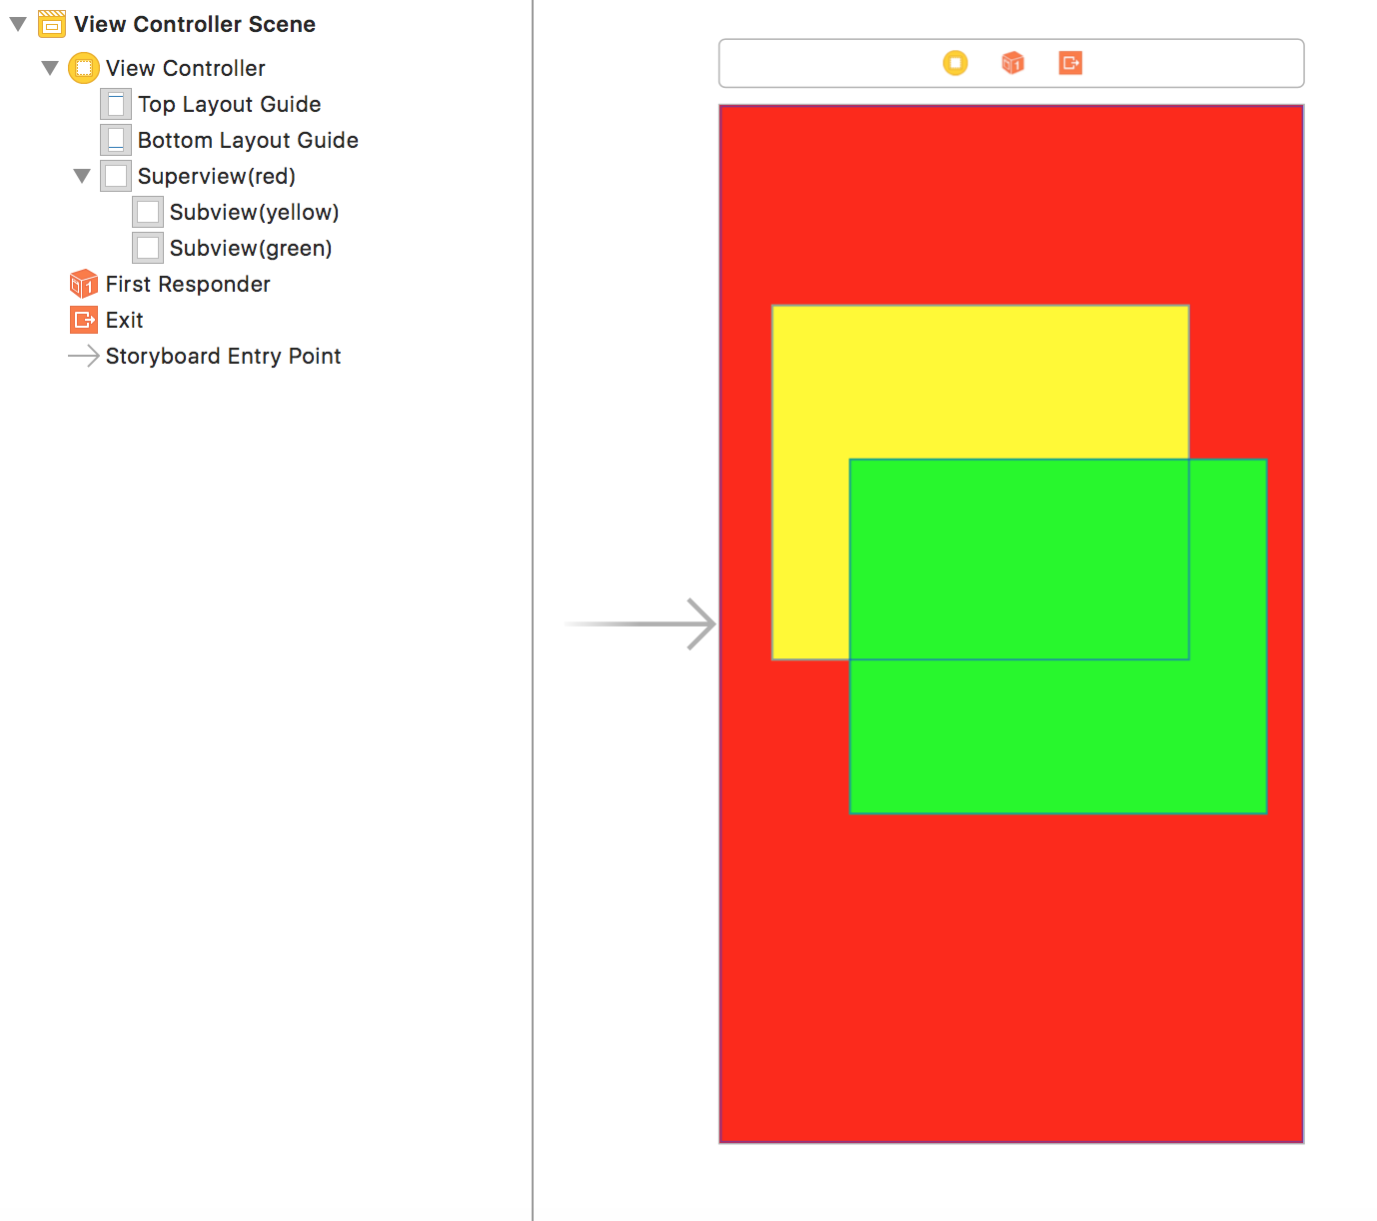The height and width of the screenshot is (1221, 1377).
Task: Click the Superview(red) view icon
Action: click(116, 176)
